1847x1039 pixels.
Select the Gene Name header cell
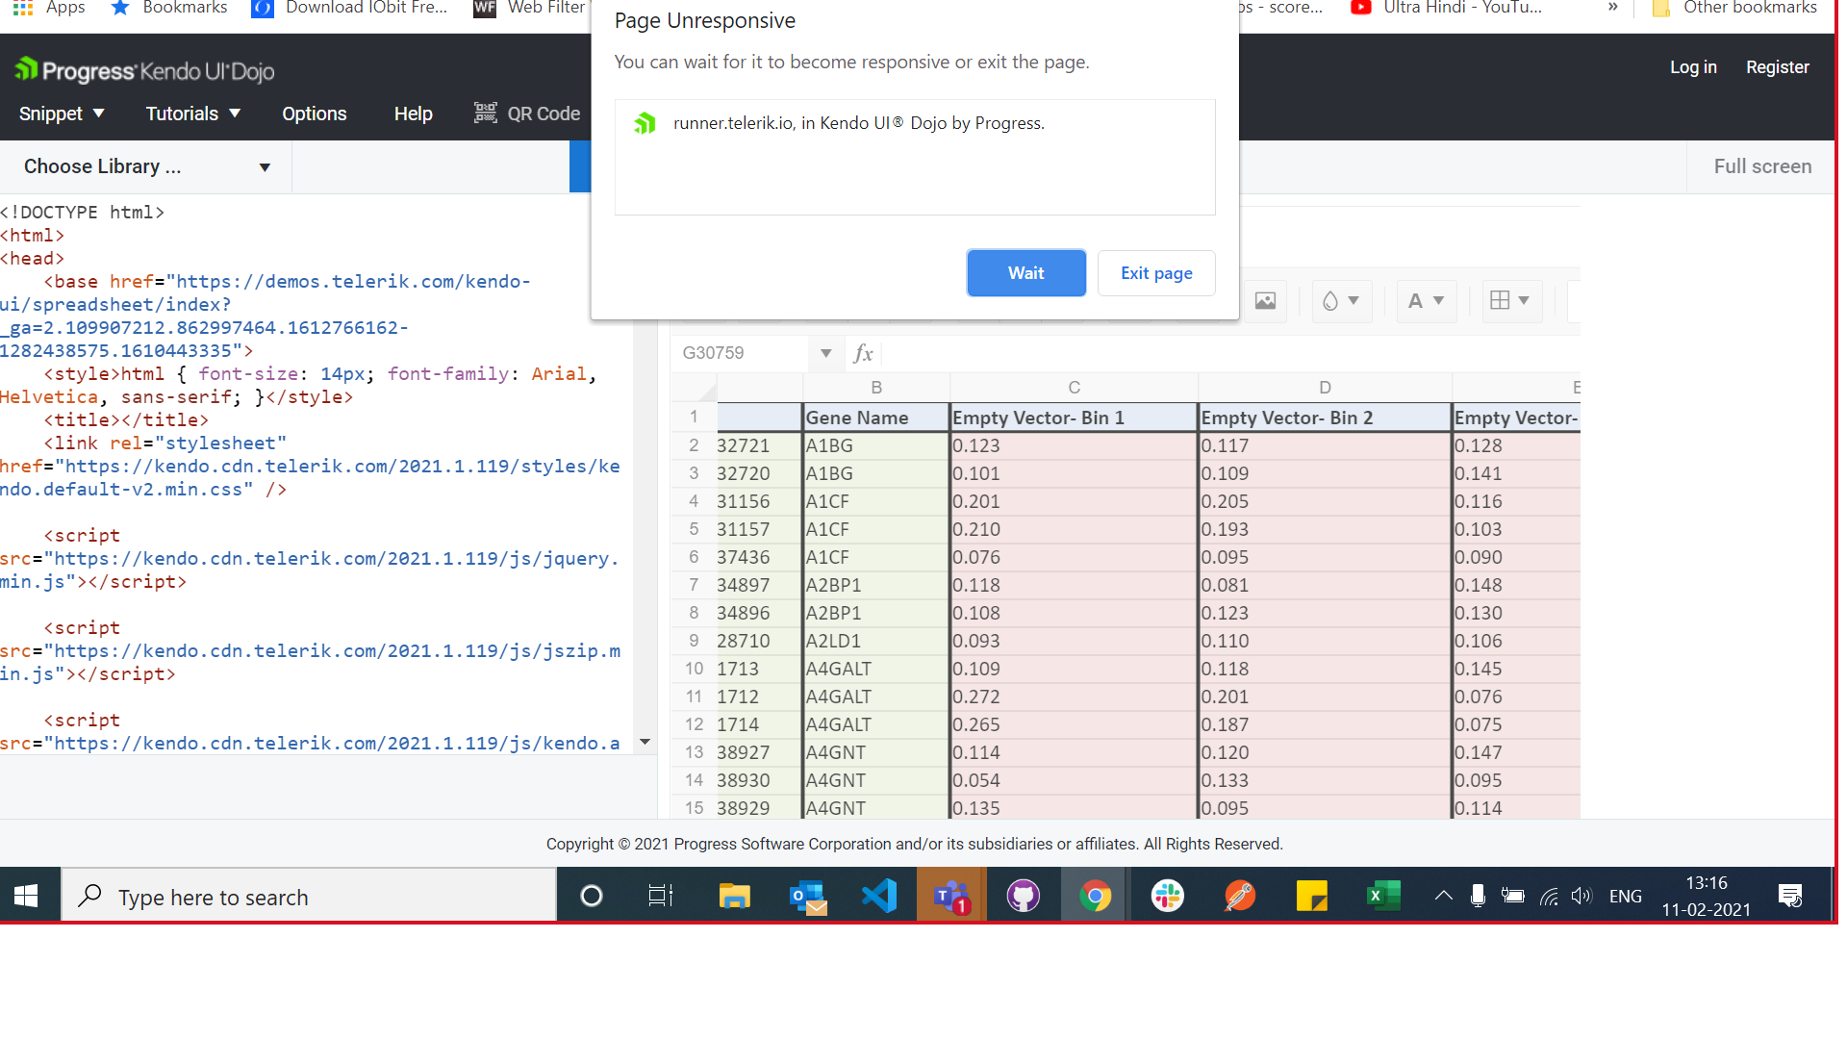pyautogui.click(x=875, y=418)
